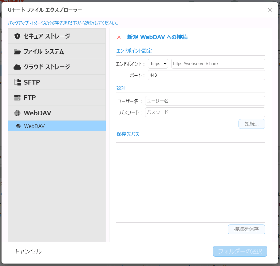
Task: Click the folder icon for ファイル システム
Action: pyautogui.click(x=18, y=52)
